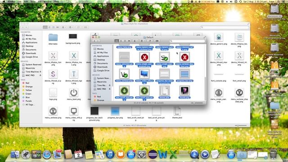Open the Alternates folder in back window
The image size is (288, 162).
click(53, 37)
